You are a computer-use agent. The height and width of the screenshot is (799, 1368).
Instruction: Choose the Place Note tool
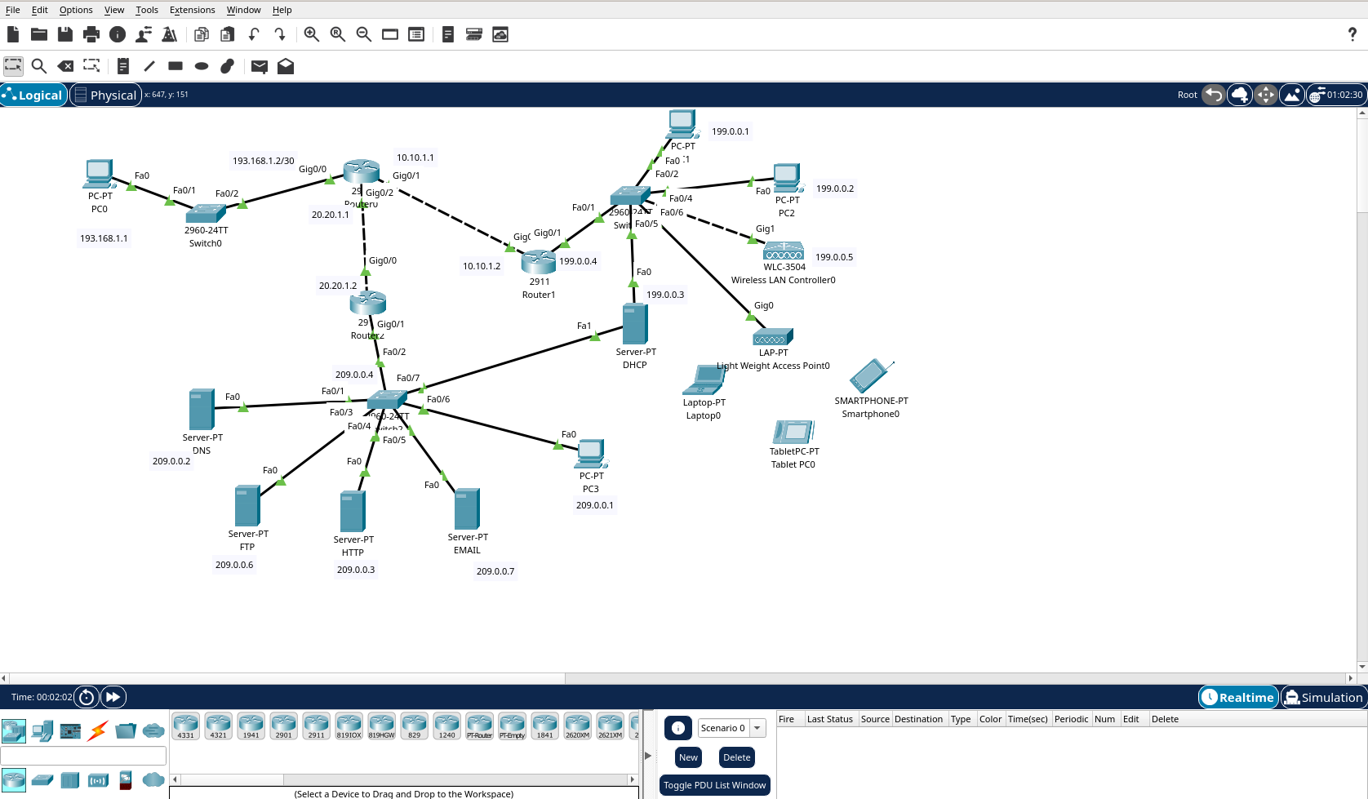click(123, 66)
